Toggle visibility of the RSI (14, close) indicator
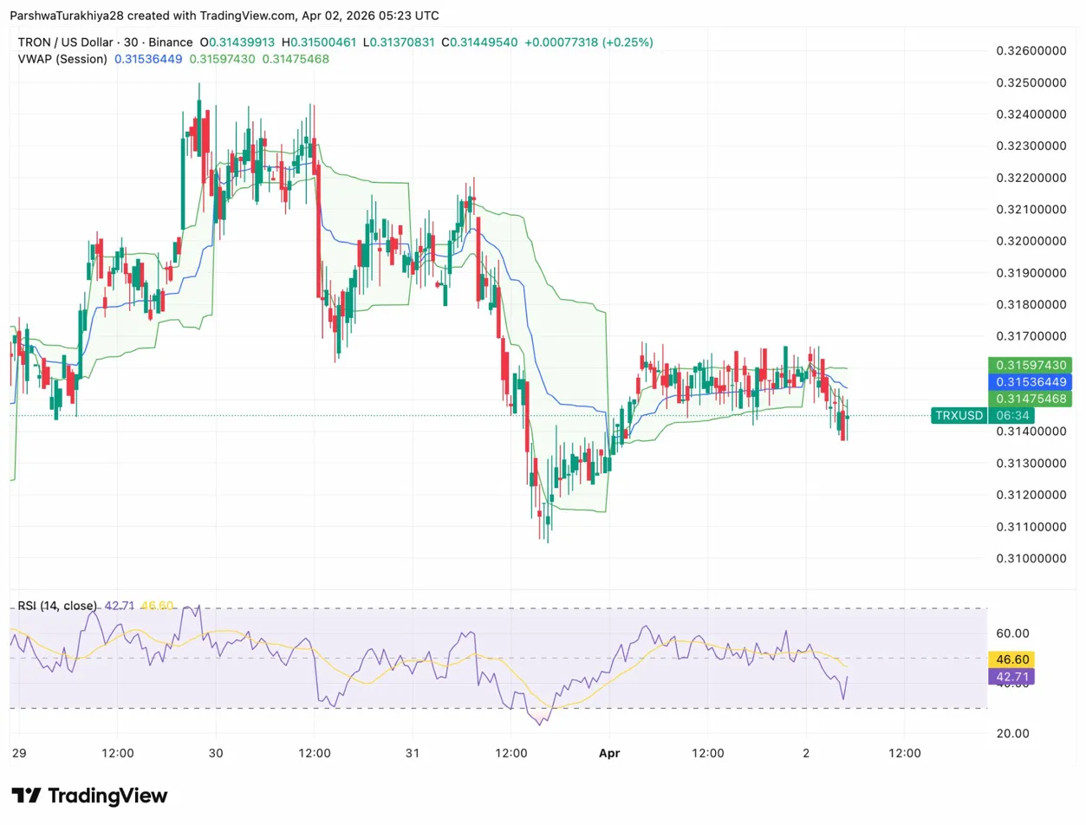This screenshot has height=825, width=1086. tap(56, 606)
